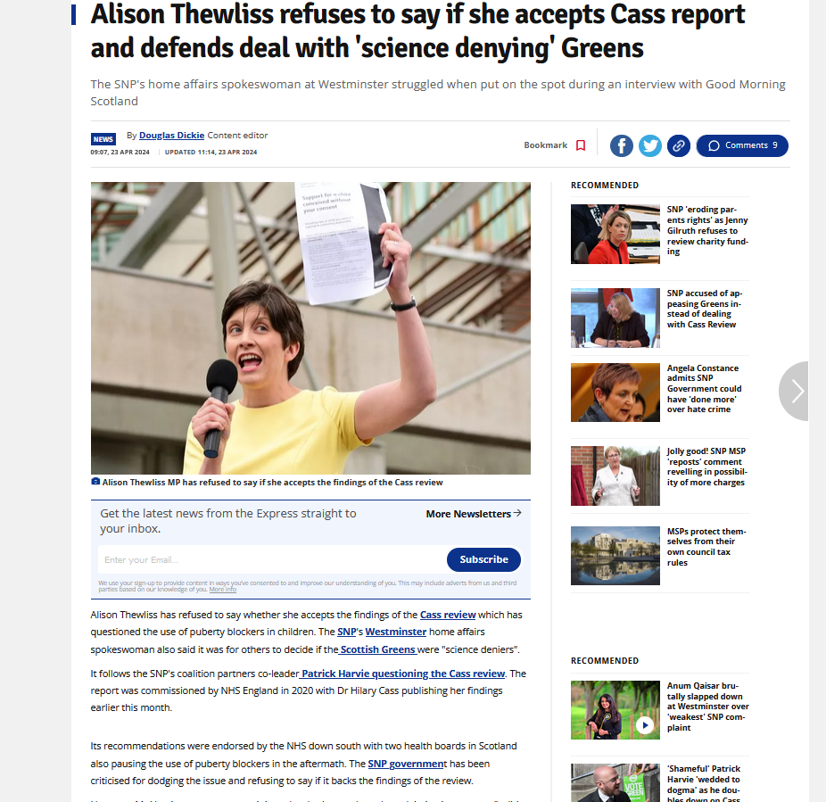Click the 'UPDATED 11:14, 23 APR 2024' timestamp
The image size is (826, 802).
click(x=211, y=153)
